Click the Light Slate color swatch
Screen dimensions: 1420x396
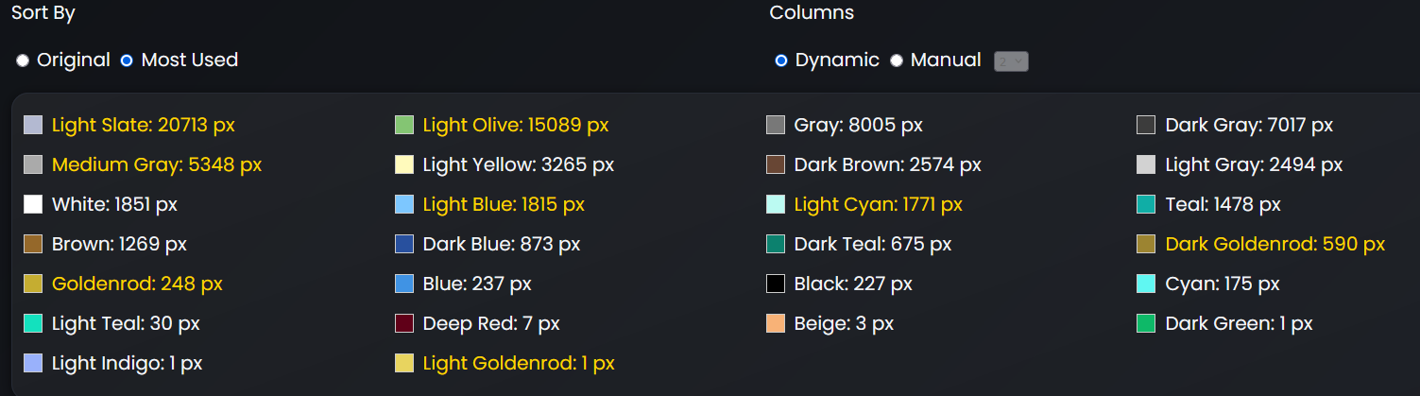33,125
